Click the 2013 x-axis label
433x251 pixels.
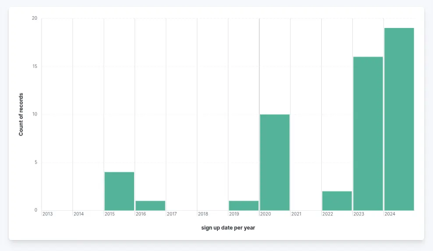(x=47, y=214)
